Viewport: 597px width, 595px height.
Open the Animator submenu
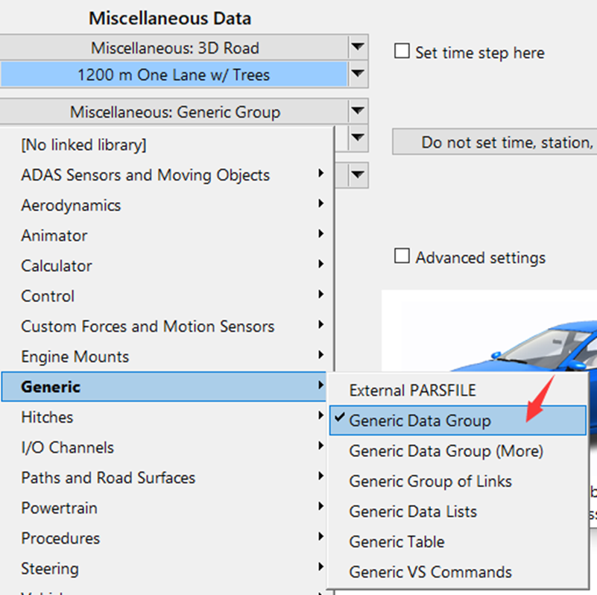pos(54,236)
